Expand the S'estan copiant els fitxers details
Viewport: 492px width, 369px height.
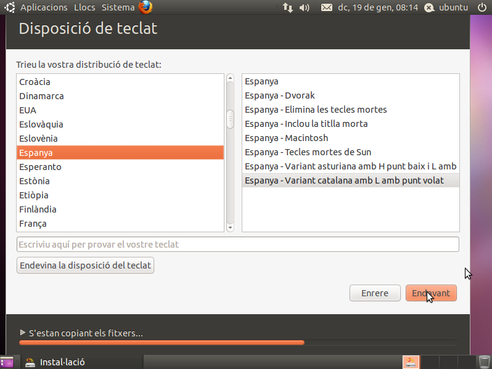23,333
